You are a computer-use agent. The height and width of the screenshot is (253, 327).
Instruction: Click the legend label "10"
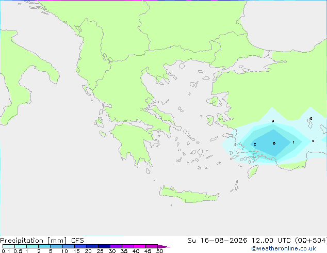pos(64,251)
